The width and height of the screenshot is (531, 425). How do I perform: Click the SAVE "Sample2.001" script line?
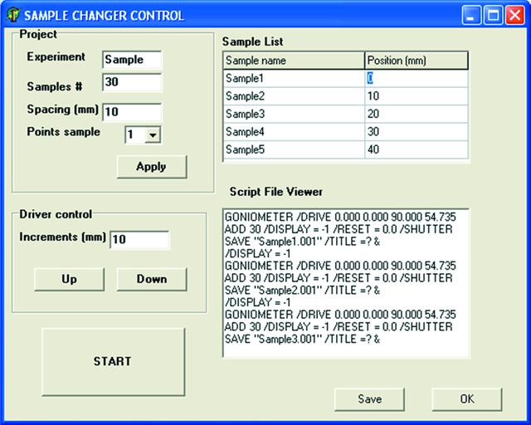302,291
